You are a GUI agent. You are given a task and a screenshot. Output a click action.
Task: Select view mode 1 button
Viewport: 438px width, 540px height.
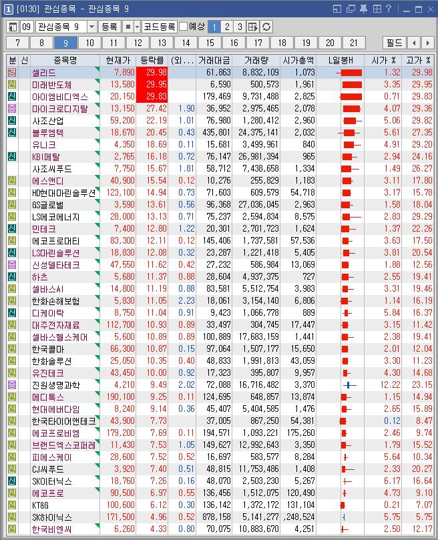click(x=214, y=27)
